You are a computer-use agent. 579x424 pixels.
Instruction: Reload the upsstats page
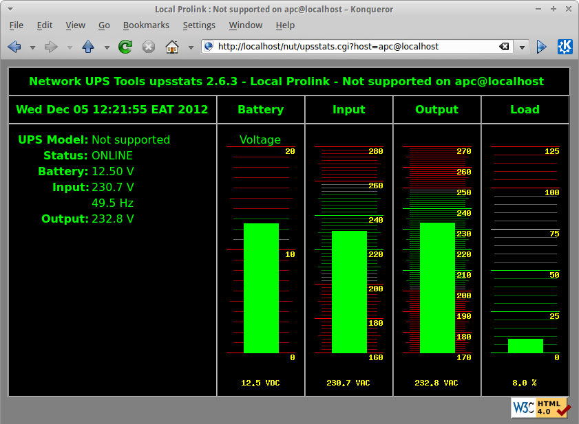click(x=125, y=47)
